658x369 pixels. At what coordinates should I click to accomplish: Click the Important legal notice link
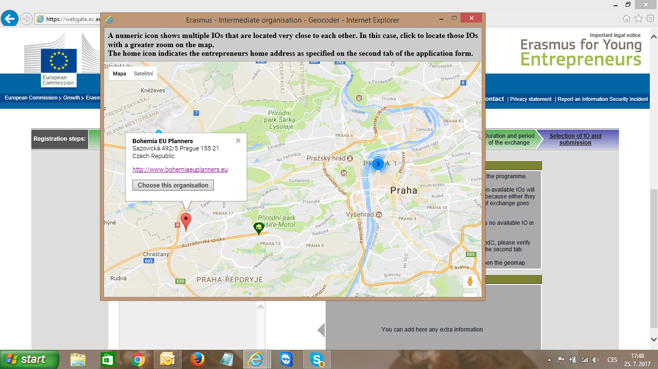point(615,36)
